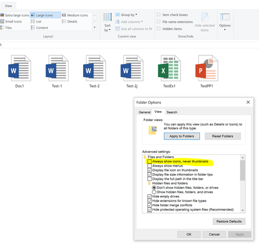The image size is (259, 246).
Task: Click Cancel in Folder Options
Action: click(214, 234)
